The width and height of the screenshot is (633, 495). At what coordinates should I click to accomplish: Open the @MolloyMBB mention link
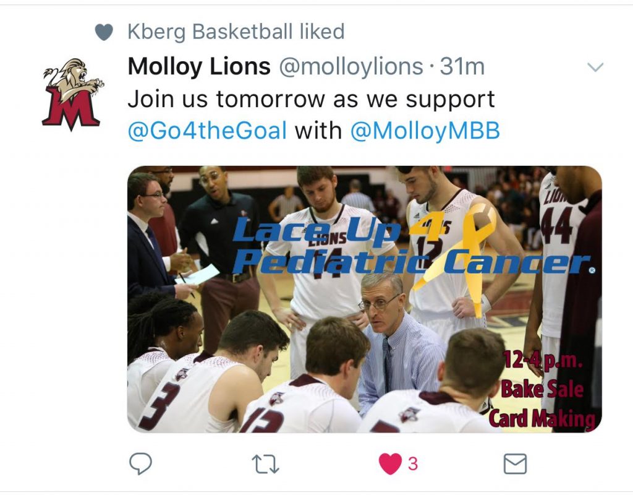(425, 131)
